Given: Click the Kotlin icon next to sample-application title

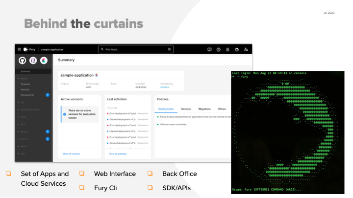Looking at the screenshot, I should [97, 75].
